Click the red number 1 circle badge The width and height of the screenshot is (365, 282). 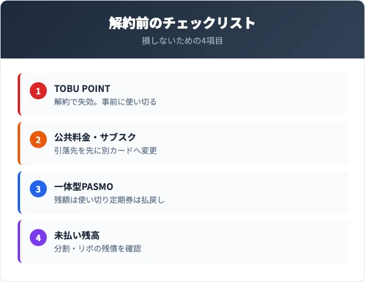coord(38,91)
